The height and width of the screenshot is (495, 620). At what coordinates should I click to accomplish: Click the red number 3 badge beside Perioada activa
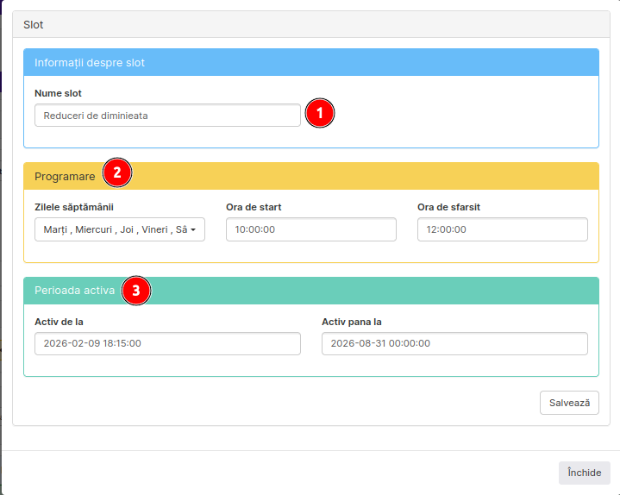[x=136, y=291]
